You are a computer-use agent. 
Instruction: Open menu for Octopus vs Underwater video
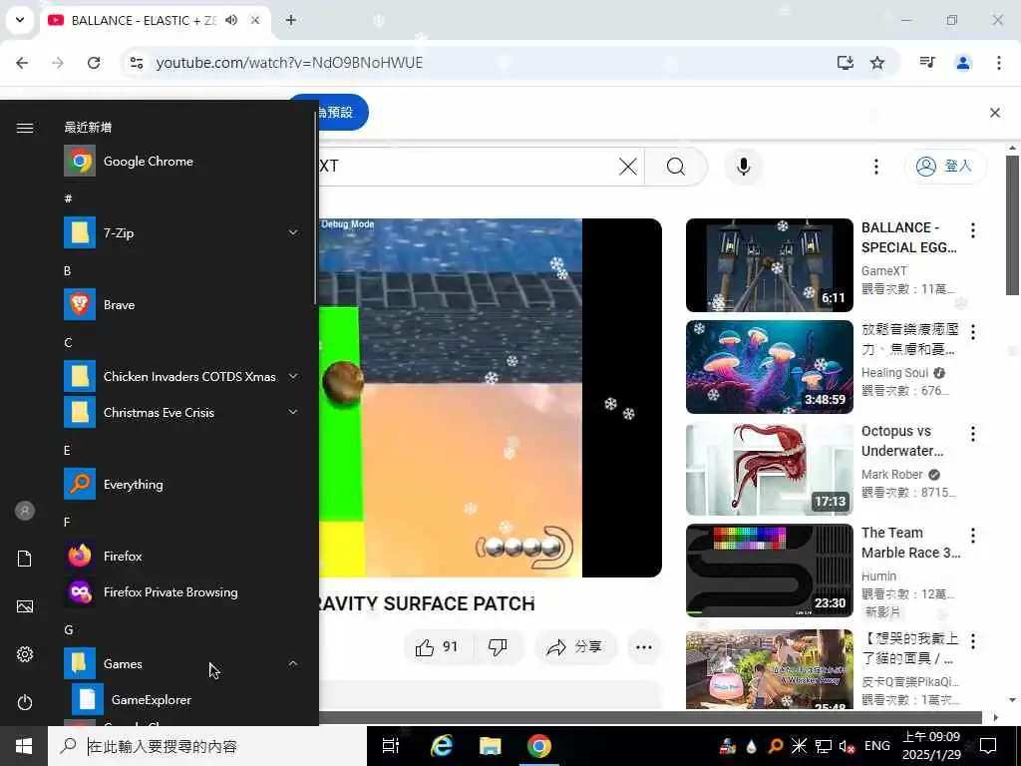click(x=973, y=434)
